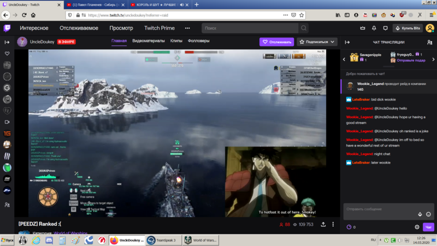Open channel points balance icon
The width and height of the screenshot is (437, 246).
click(349, 227)
